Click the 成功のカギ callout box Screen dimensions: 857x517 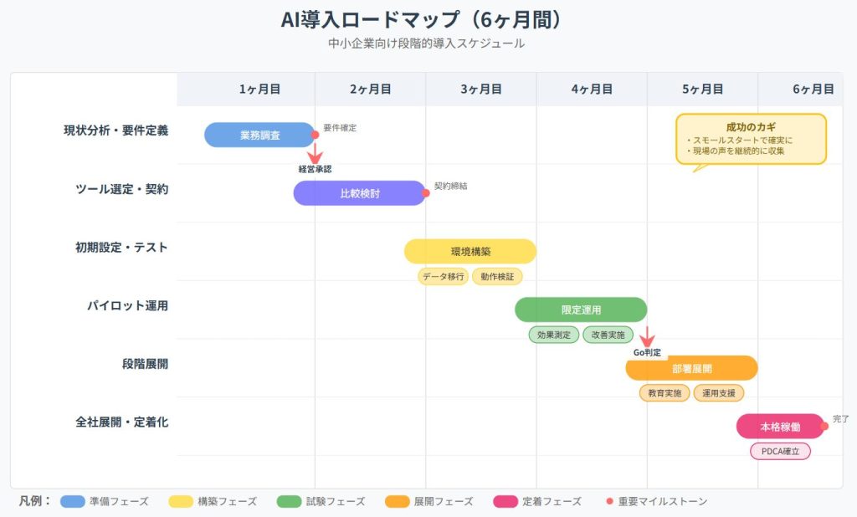pos(751,139)
